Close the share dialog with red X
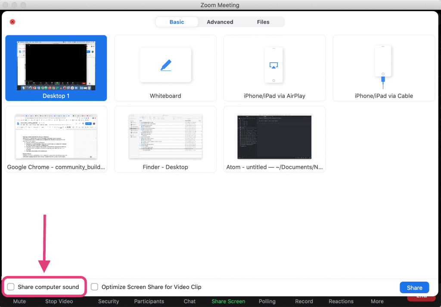 [x=12, y=21]
